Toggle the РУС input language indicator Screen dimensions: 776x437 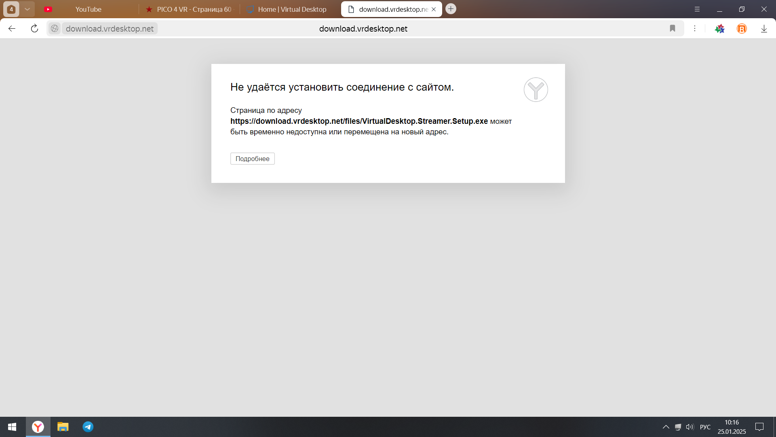point(705,427)
